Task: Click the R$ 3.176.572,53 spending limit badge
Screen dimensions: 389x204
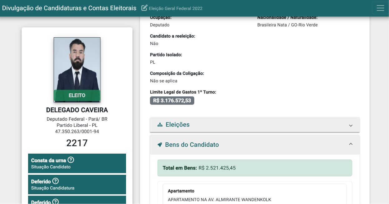Action: pyautogui.click(x=172, y=100)
